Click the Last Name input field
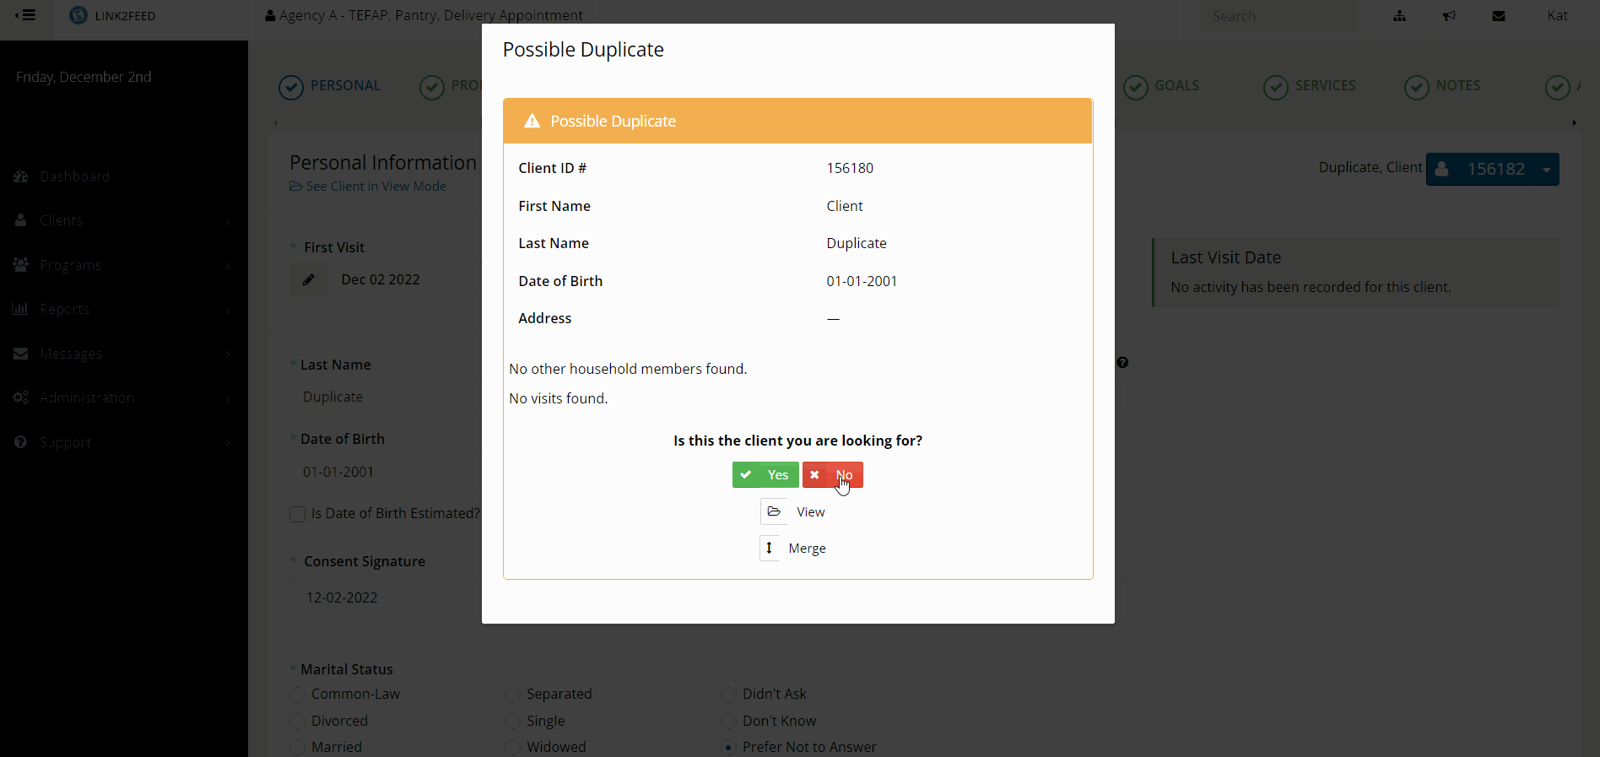 coord(386,397)
